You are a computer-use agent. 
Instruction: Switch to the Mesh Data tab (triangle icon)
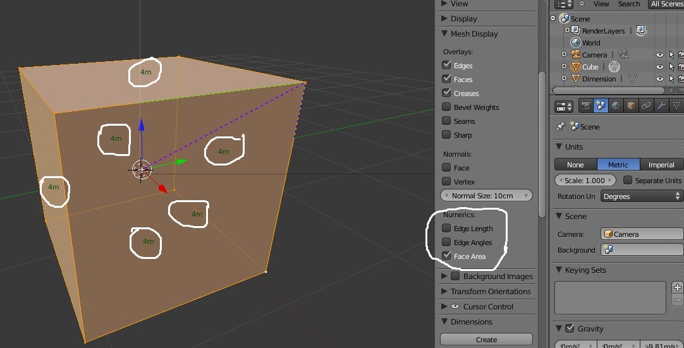pos(676,105)
